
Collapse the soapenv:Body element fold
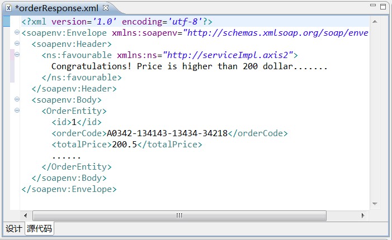coord(17,99)
